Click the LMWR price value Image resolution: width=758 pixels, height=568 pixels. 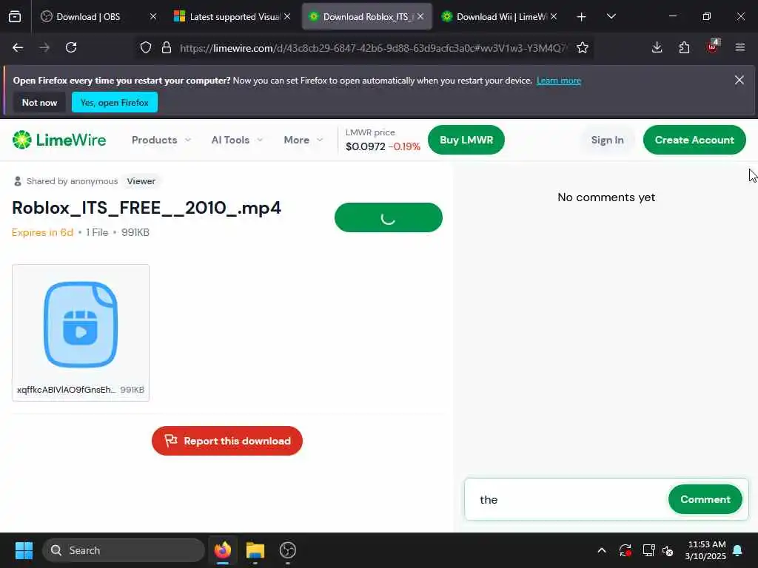(x=365, y=146)
